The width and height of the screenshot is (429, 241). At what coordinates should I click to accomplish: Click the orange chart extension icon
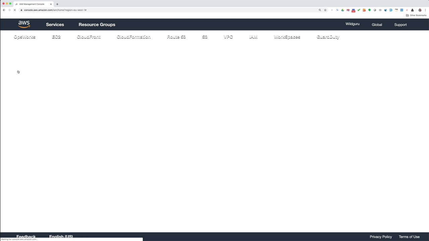click(364, 10)
